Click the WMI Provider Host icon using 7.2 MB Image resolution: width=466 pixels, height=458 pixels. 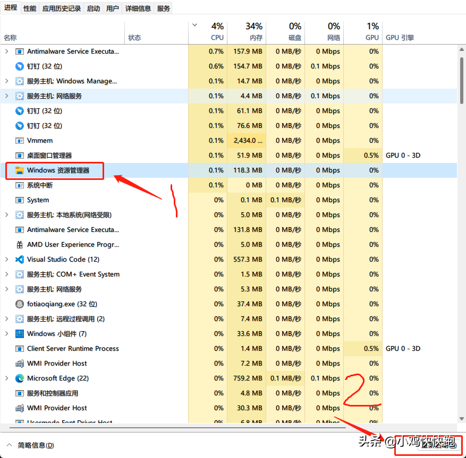pos(19,364)
